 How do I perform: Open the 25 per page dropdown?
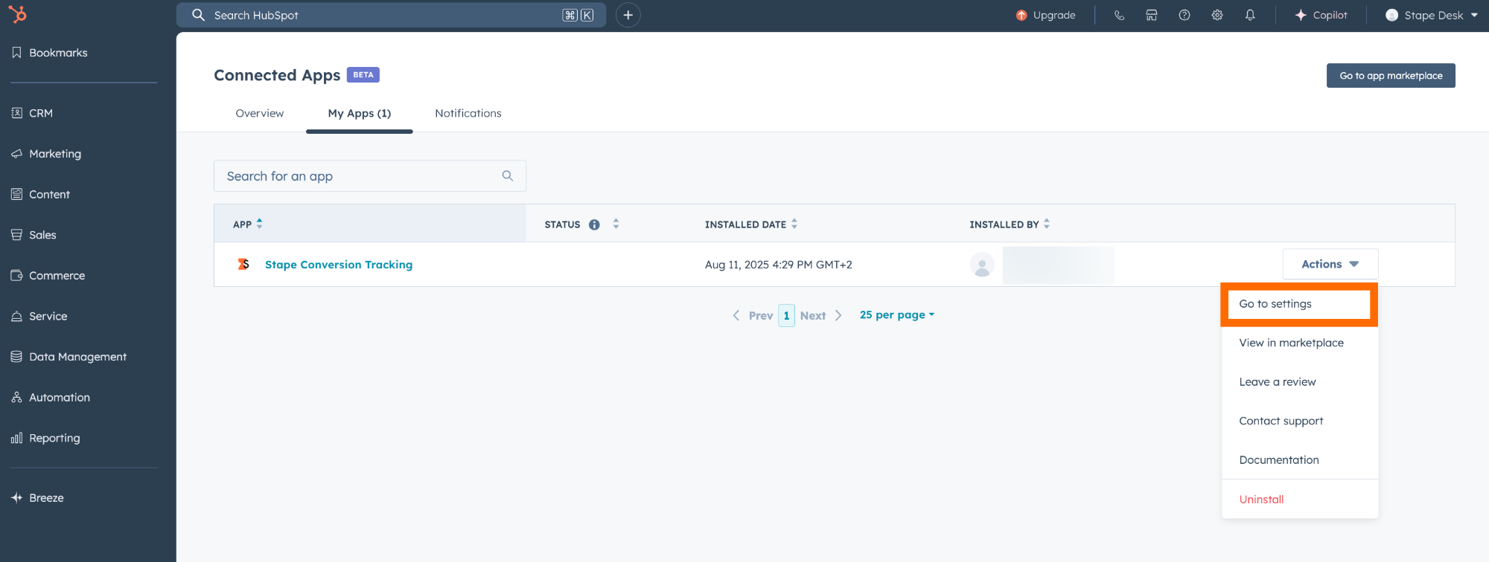tap(897, 315)
